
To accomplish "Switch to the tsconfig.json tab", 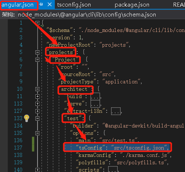I will pyautogui.click(x=74, y=5).
